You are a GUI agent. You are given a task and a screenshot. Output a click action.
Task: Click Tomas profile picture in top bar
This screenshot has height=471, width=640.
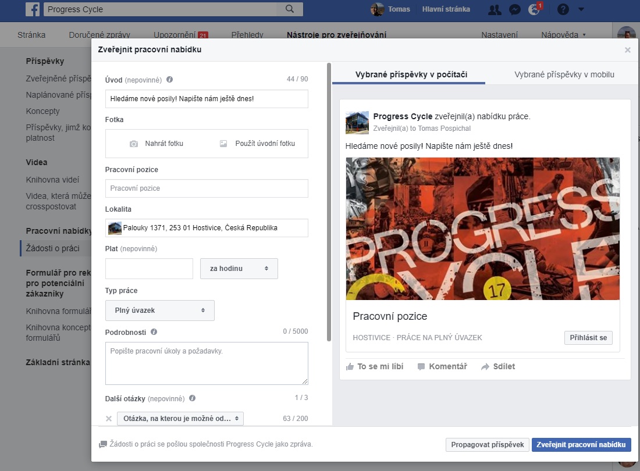377,9
